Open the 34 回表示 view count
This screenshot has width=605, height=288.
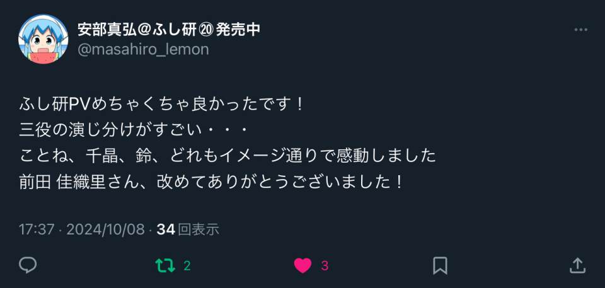pyautogui.click(x=188, y=229)
